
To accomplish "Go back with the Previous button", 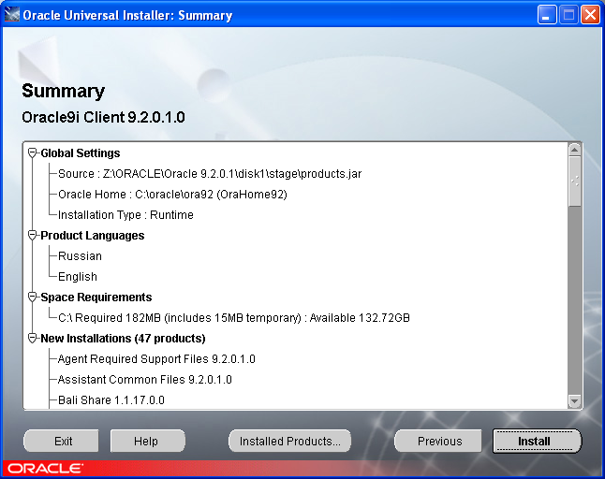I will [x=439, y=442].
